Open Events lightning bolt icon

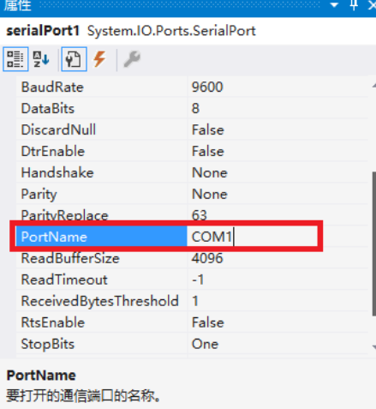click(99, 59)
